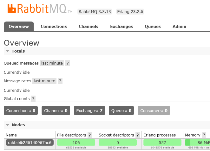Open the Admin tab
210x151 pixels.
pyautogui.click(x=179, y=27)
